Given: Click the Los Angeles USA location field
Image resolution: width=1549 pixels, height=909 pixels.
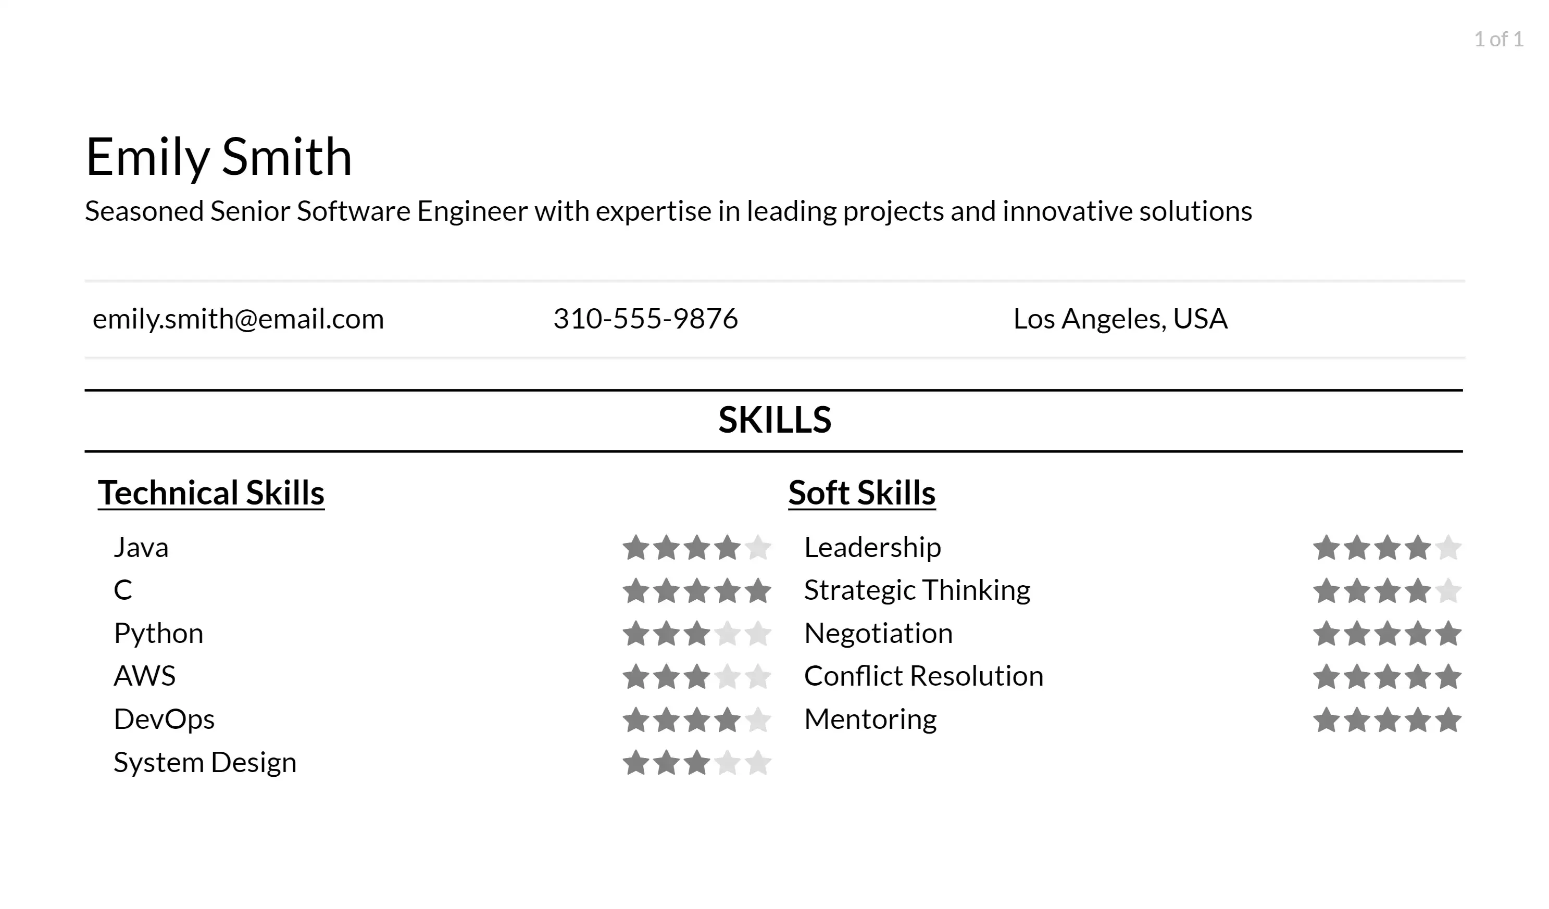Looking at the screenshot, I should [x=1120, y=317].
